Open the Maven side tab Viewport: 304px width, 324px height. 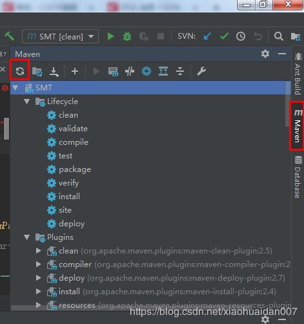click(298, 125)
